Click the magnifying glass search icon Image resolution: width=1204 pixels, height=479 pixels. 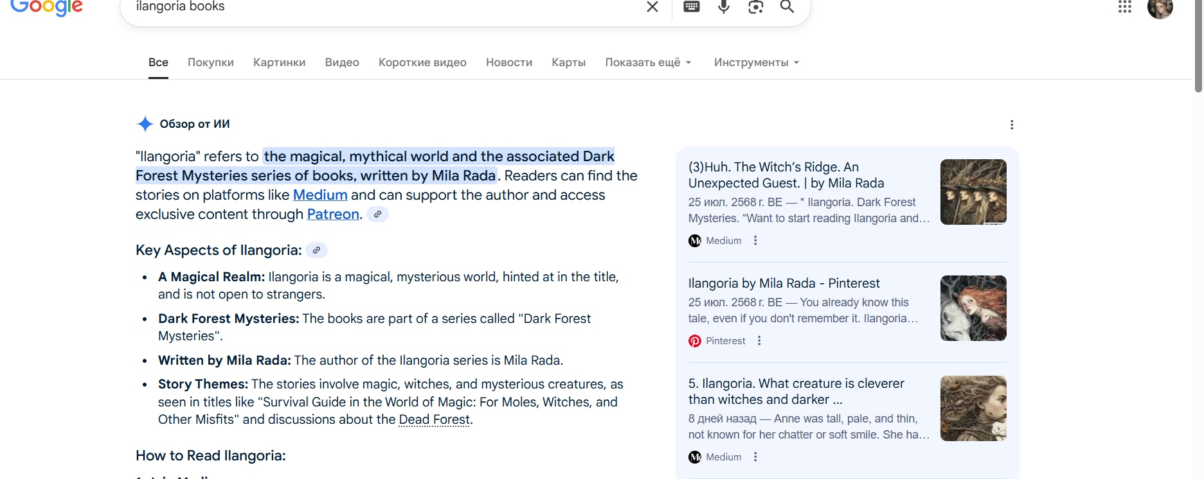[787, 7]
